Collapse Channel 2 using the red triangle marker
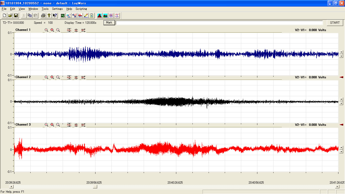 coord(341,77)
